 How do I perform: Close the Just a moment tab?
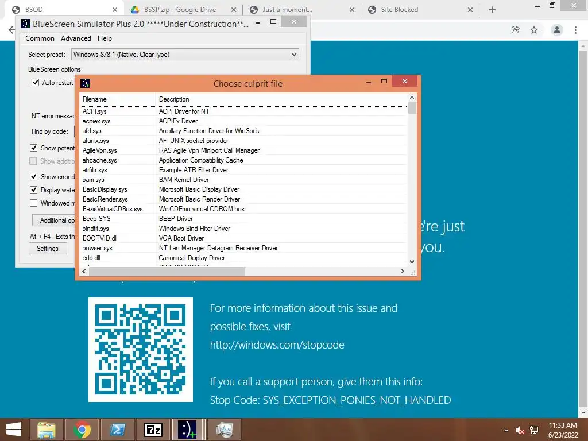coord(352,10)
